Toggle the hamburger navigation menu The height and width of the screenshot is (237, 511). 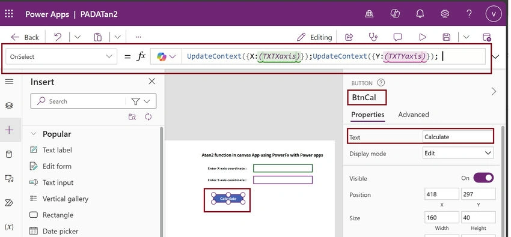[9, 82]
